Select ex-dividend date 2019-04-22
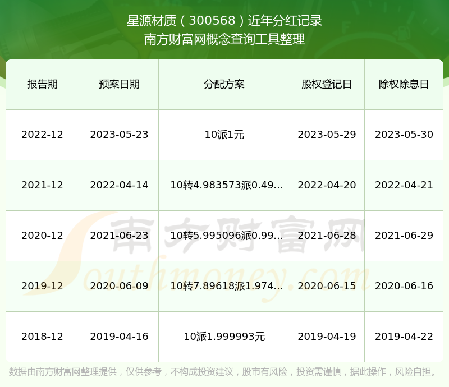 pyautogui.click(x=404, y=337)
